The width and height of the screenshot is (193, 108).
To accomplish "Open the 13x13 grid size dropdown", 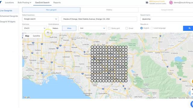I will pyautogui.click(x=35, y=28).
